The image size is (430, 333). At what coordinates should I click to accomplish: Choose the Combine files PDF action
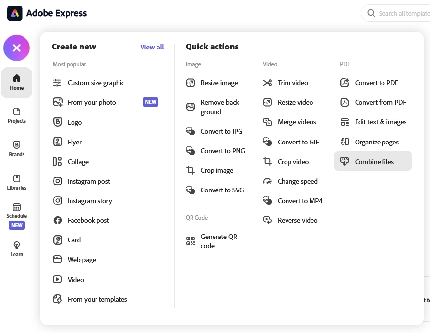374,162
